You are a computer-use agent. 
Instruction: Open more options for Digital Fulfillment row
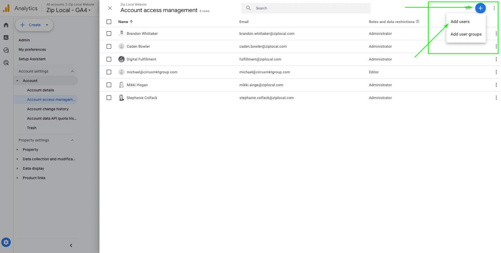(496, 59)
